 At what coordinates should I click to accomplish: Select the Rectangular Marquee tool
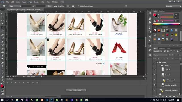(3, 17)
